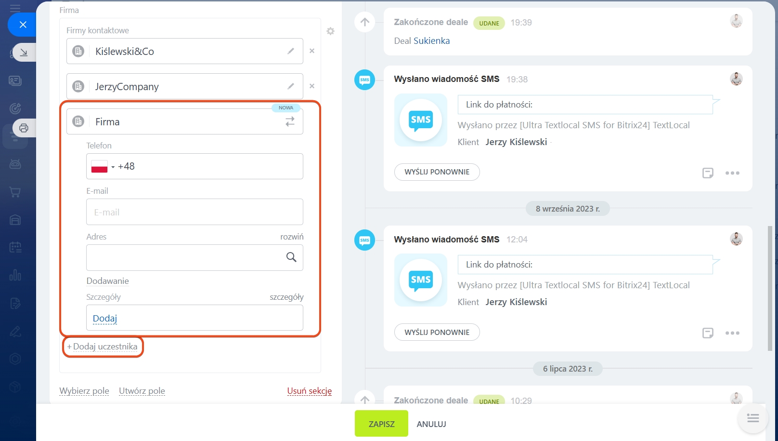Screen dimensions: 778x441
Task: Click the swap arrows icon in Firma field
Action: pos(290,121)
